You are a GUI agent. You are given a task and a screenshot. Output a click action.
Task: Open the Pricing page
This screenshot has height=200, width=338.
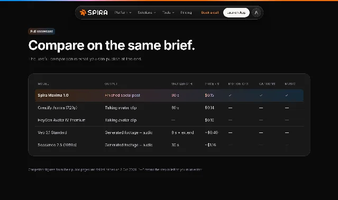pos(186,13)
